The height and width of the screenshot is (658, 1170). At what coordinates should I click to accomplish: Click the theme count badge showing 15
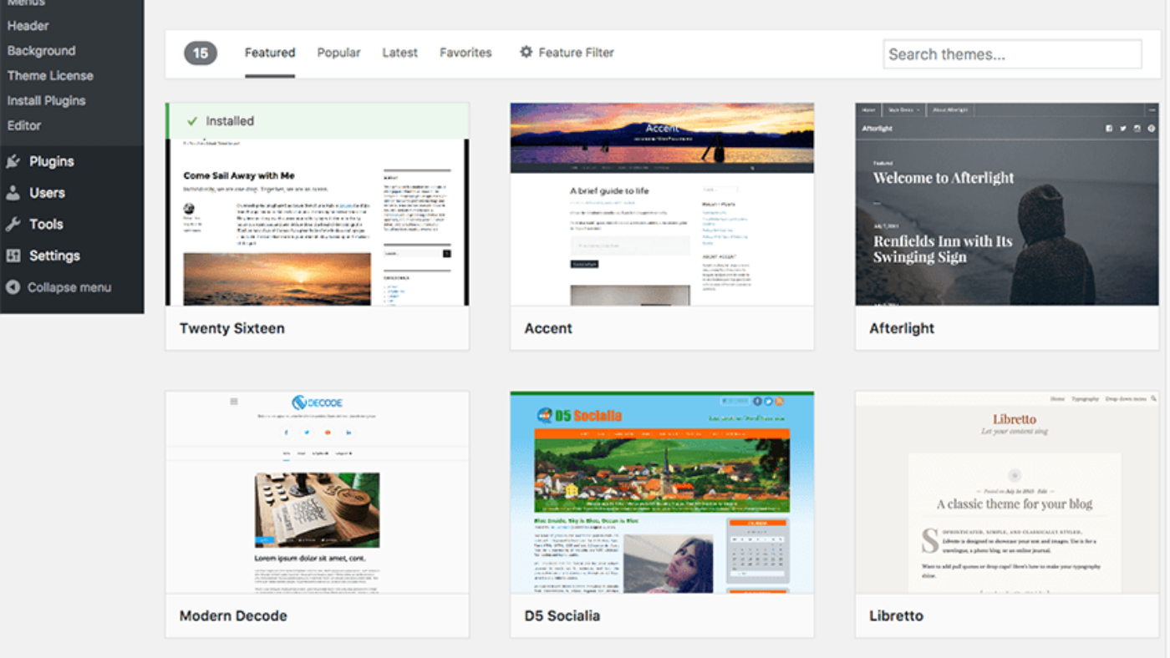click(201, 53)
